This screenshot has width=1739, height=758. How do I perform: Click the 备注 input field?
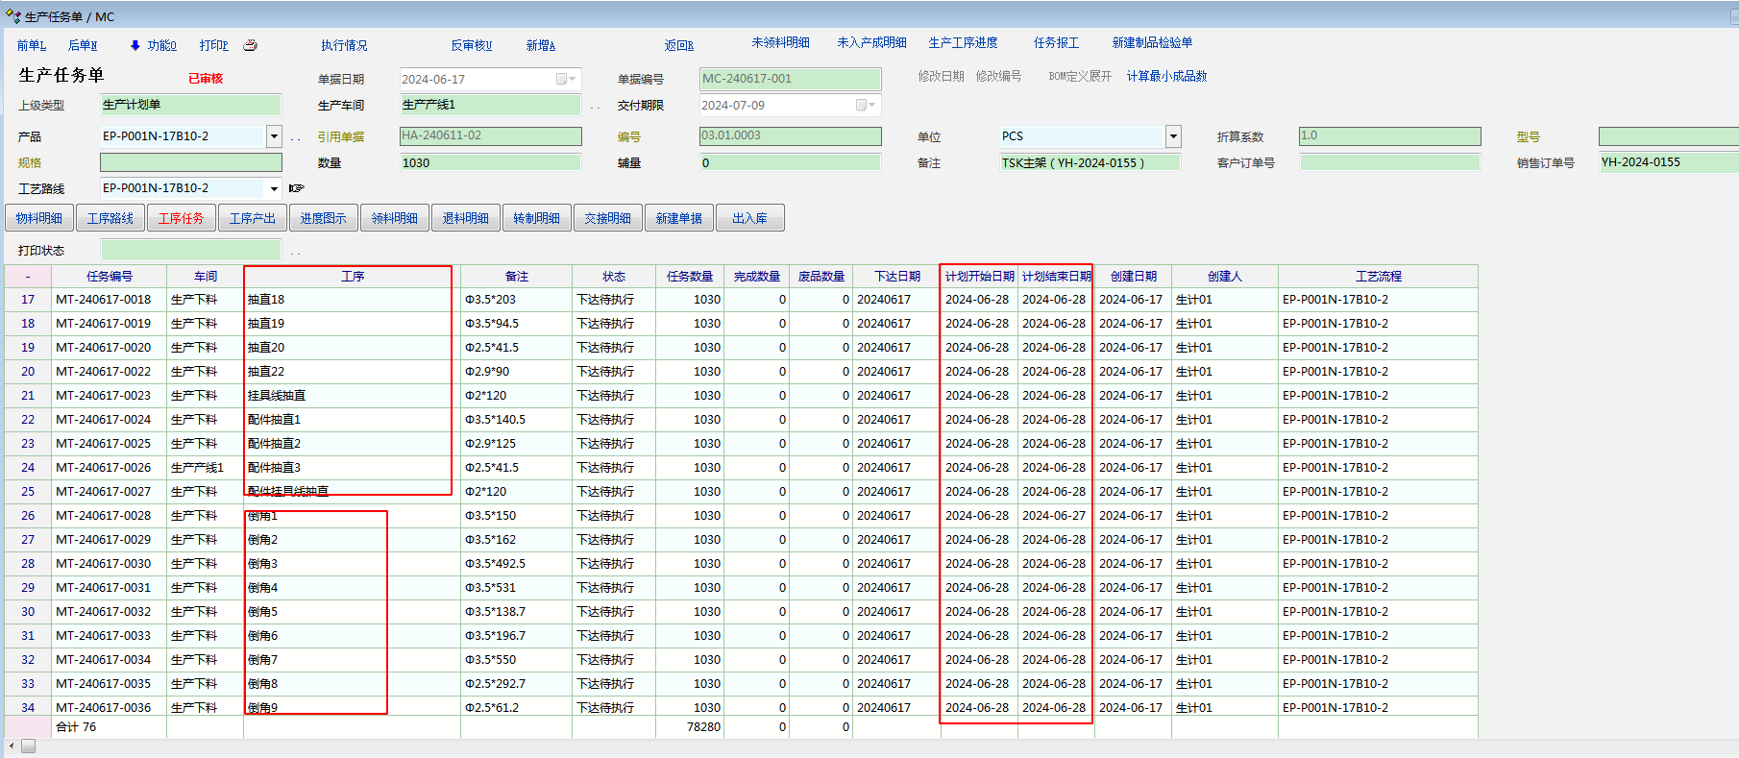1090,162
